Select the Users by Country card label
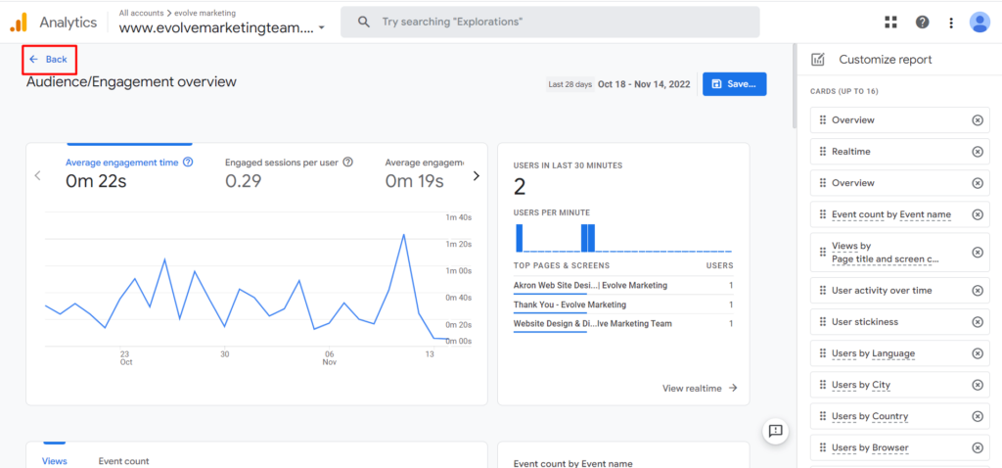1002x468 pixels. [870, 416]
